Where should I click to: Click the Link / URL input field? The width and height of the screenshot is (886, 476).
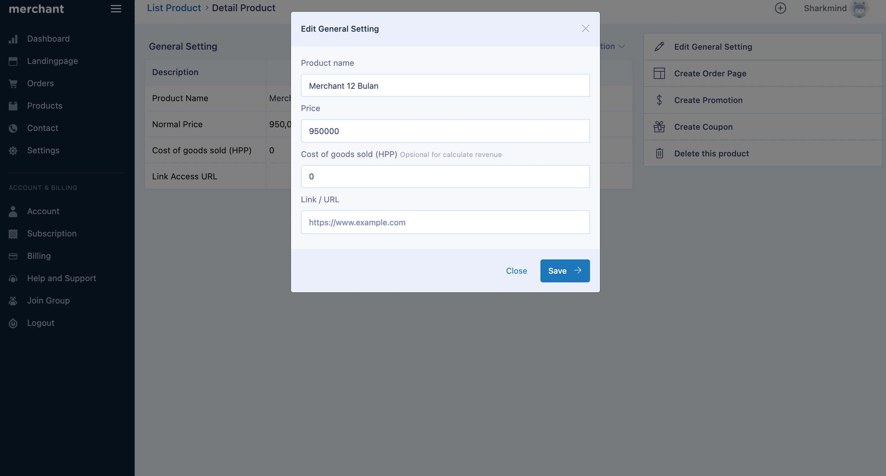445,222
